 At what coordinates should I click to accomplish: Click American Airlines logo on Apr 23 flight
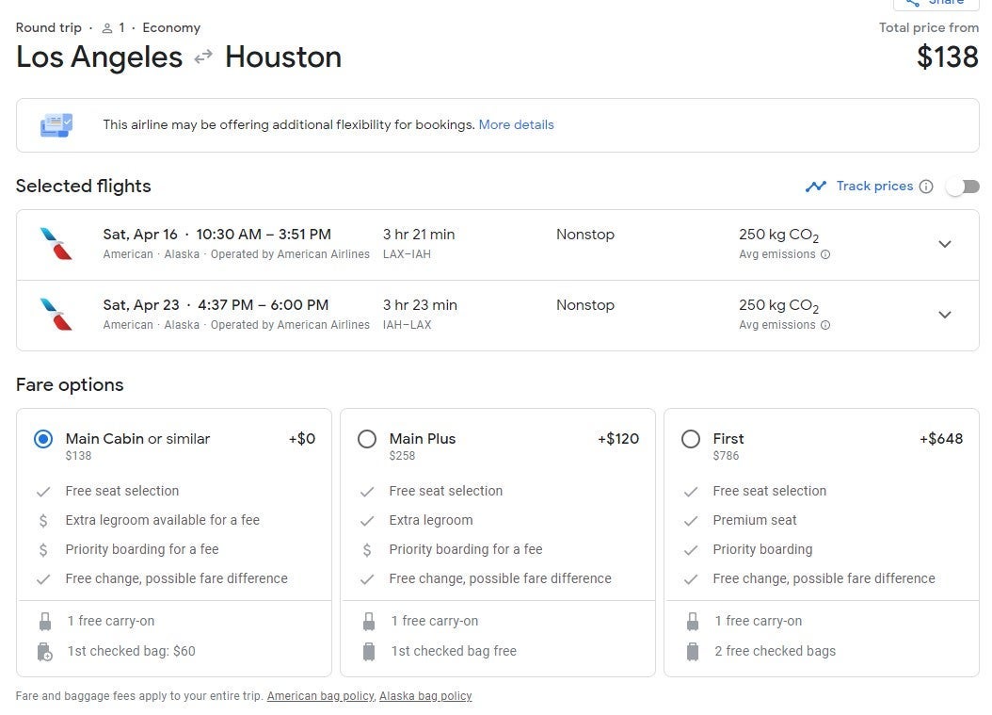(56, 315)
